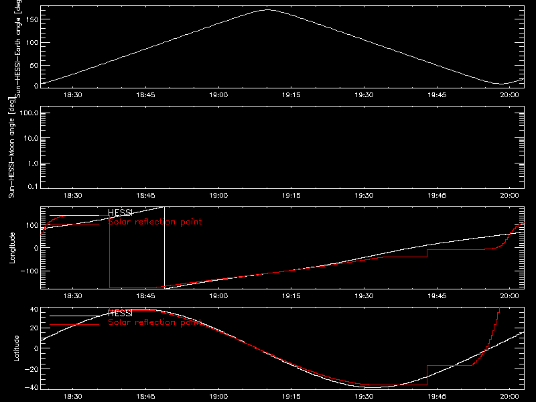This screenshot has width=536, height=402.
Task: Click 19:45 under the Longitude plot
Action: (437, 296)
